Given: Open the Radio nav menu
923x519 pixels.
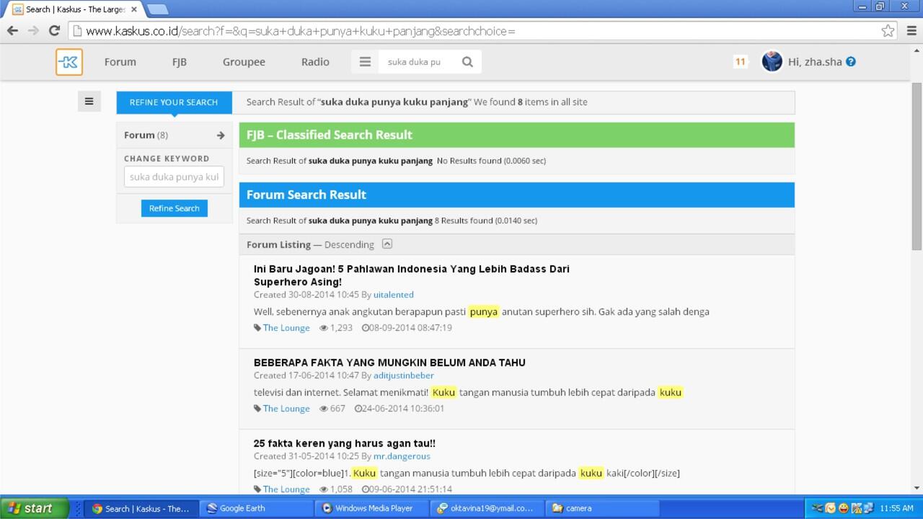Looking at the screenshot, I should click(315, 62).
